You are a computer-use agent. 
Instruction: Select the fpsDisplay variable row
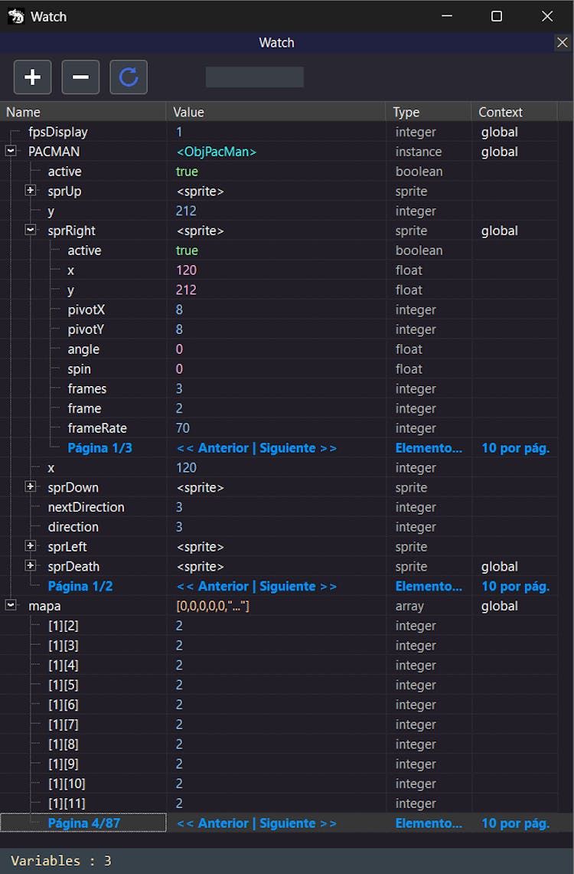pyautogui.click(x=58, y=132)
